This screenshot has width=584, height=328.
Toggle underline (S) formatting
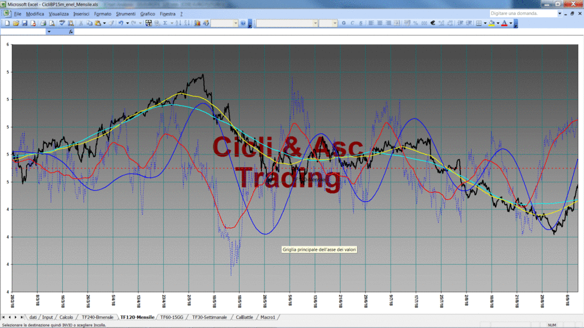(361, 23)
